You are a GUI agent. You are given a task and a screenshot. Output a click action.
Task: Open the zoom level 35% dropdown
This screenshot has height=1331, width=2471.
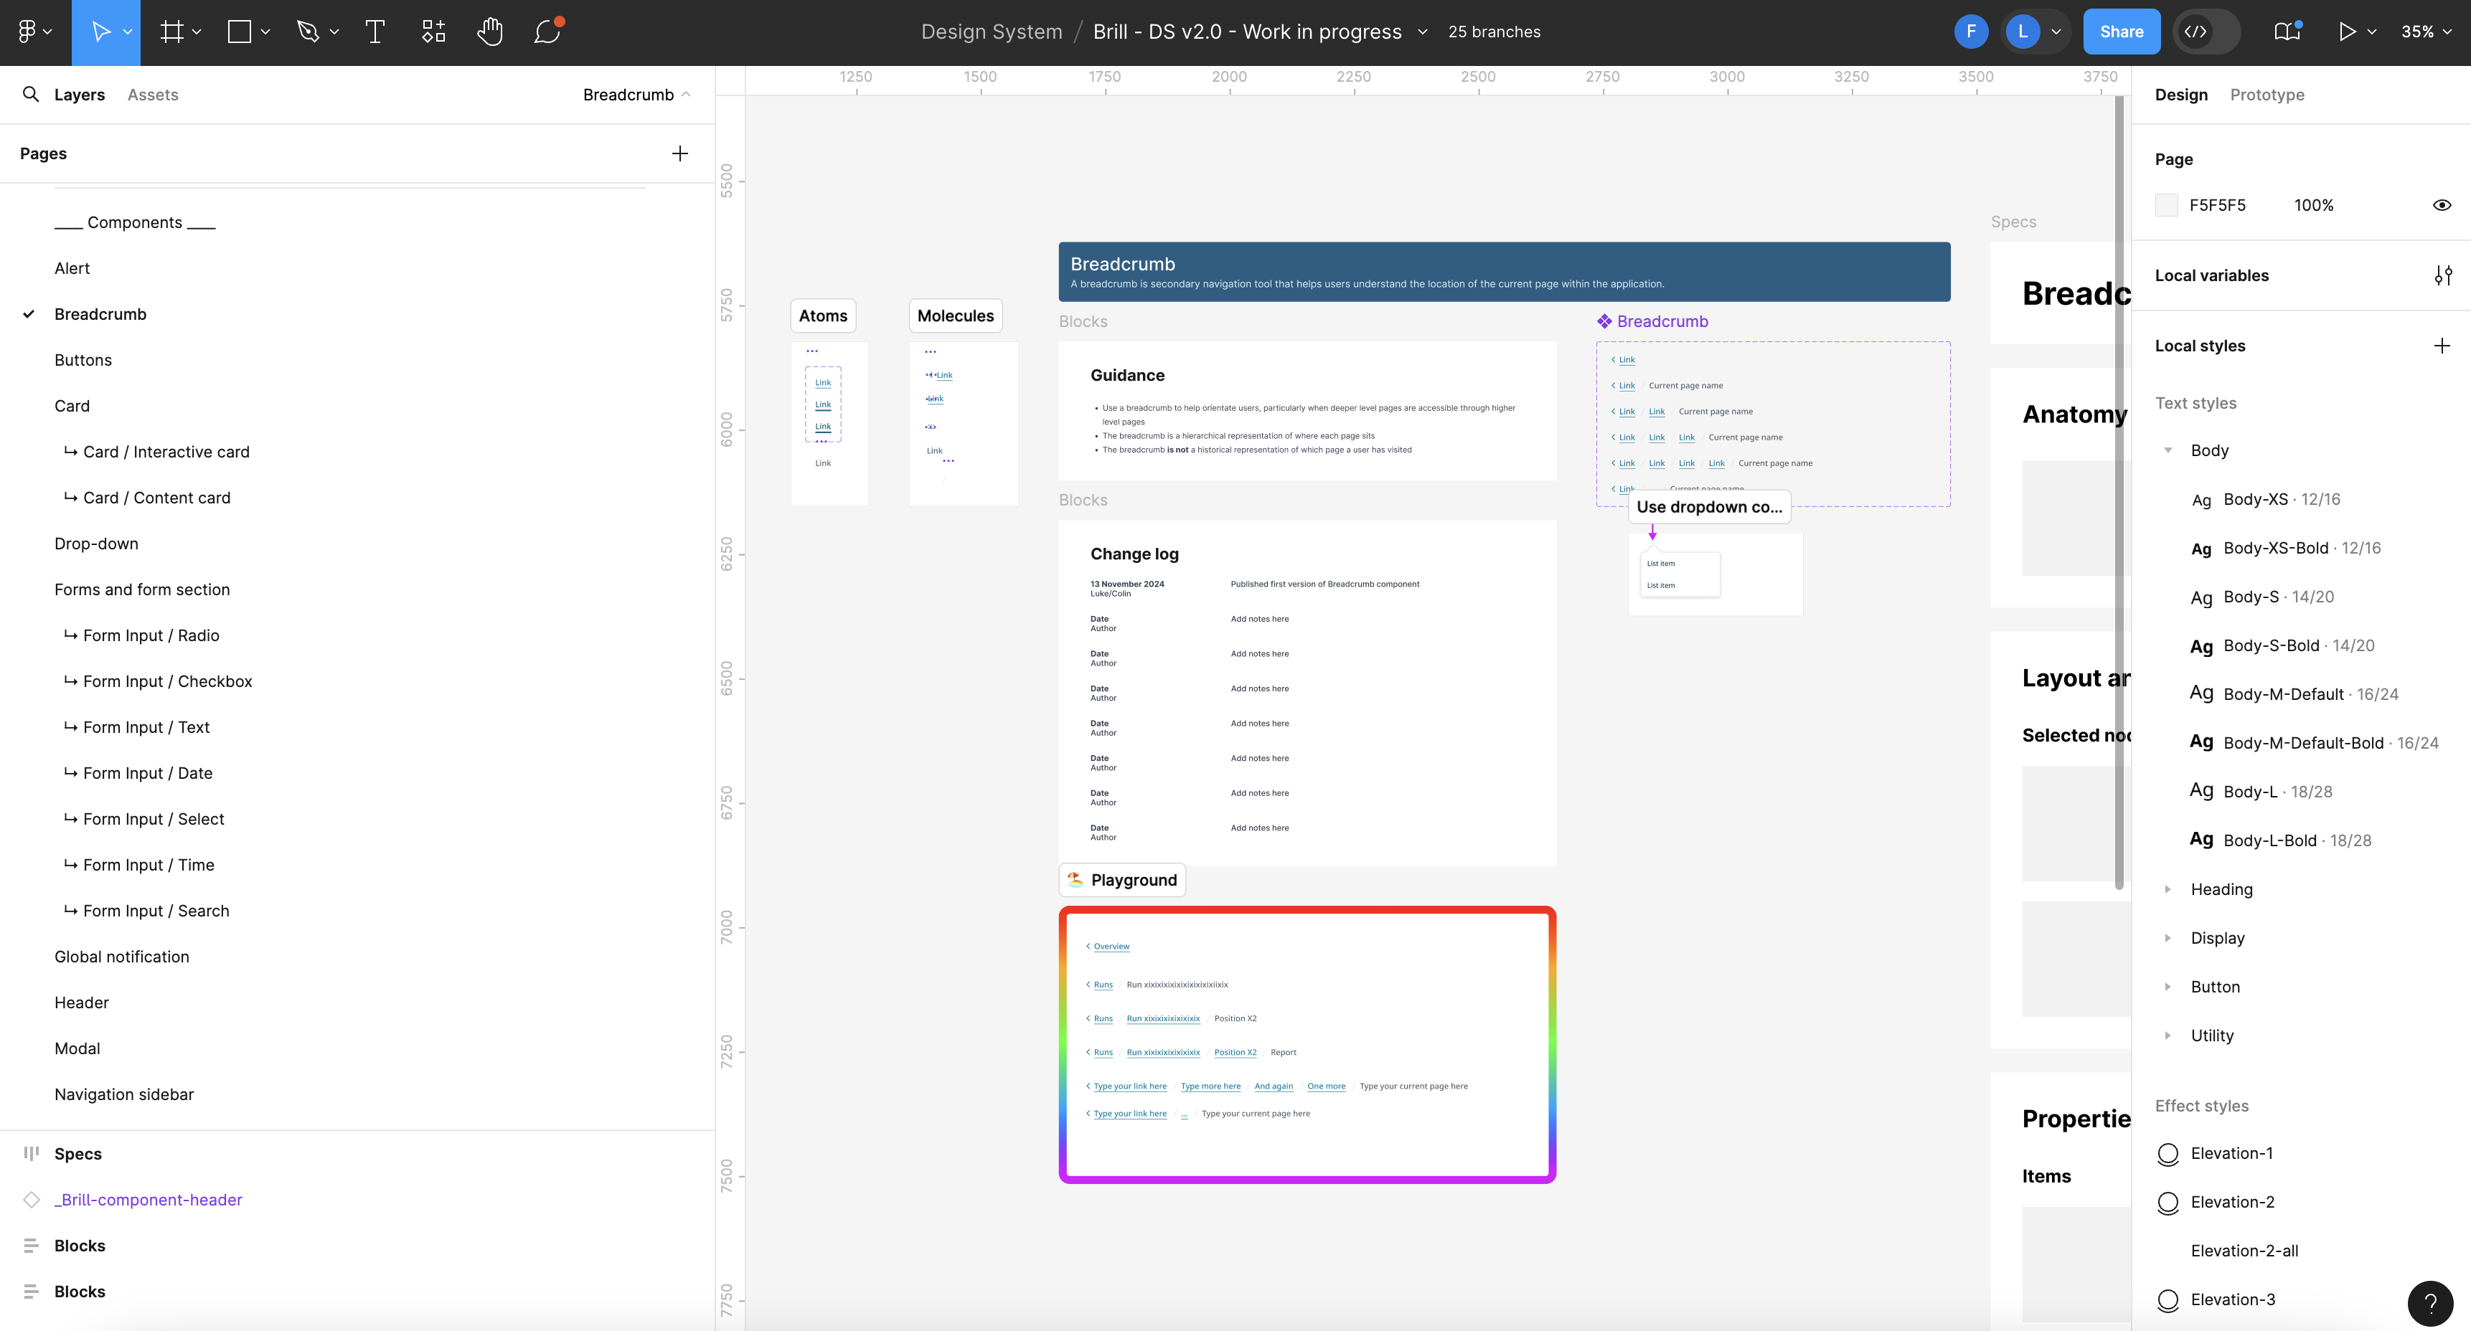2426,32
